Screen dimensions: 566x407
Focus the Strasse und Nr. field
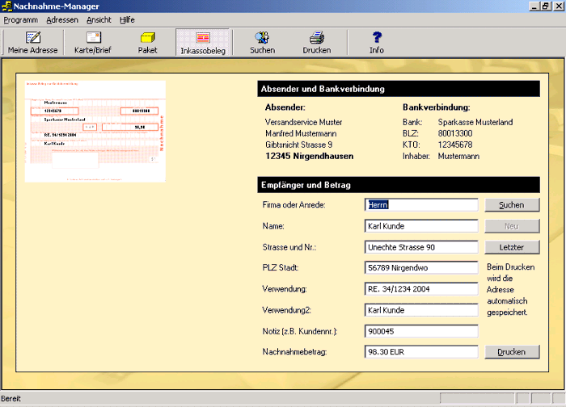421,247
